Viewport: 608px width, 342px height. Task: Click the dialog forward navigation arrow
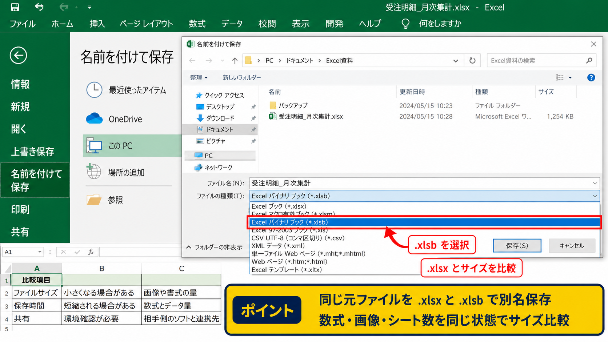pyautogui.click(x=209, y=61)
